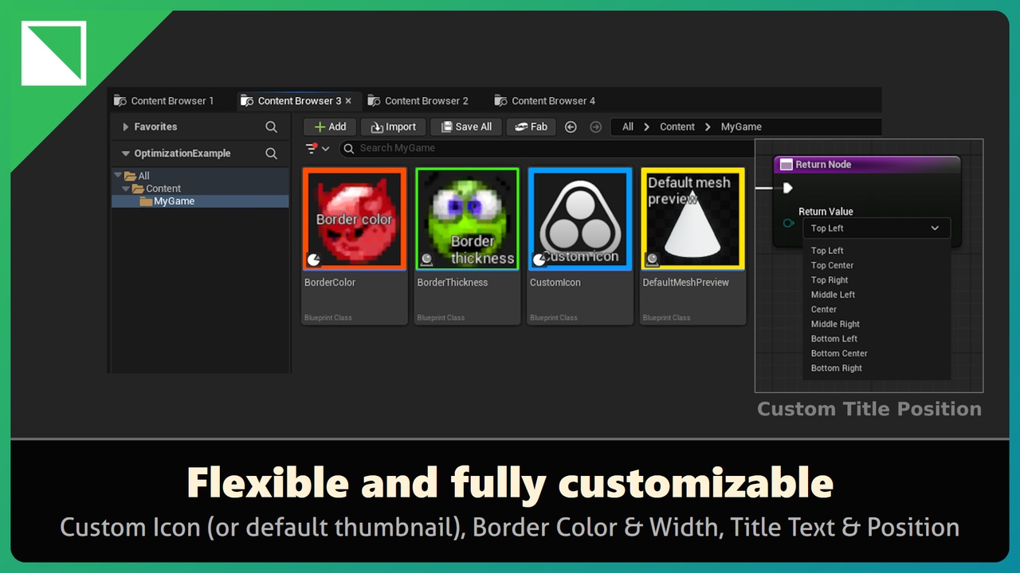This screenshot has width=1020, height=573.
Task: Click the Return Node title bar
Action: (x=867, y=165)
